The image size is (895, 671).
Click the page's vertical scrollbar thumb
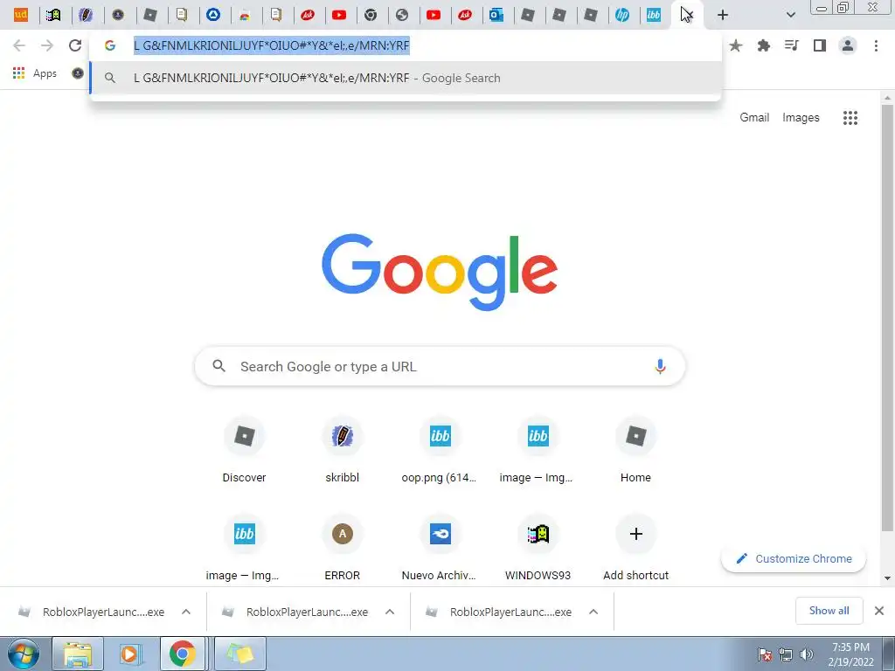click(887, 320)
